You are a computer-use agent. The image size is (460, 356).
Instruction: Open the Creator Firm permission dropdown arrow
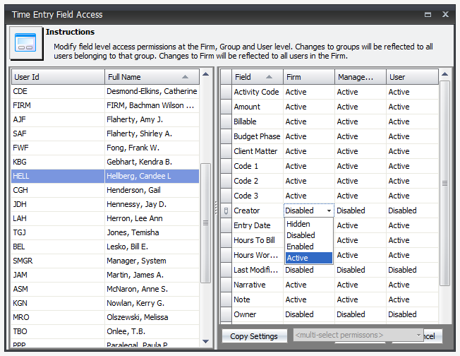pyautogui.click(x=329, y=210)
